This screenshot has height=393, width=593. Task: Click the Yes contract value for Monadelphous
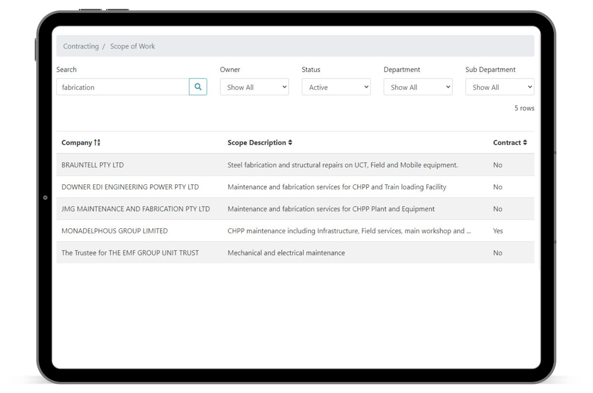[x=498, y=231]
